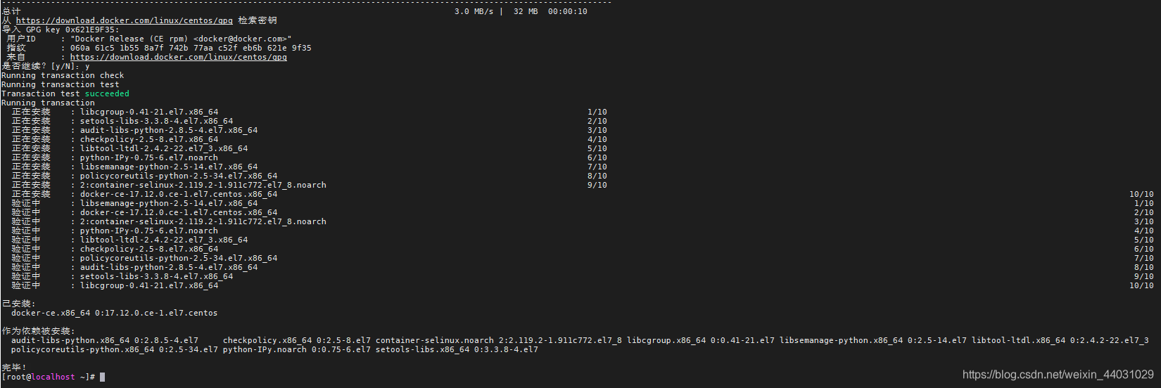Click libtool-ltdl-2.4.2-22 in the 正在安装 row
The height and width of the screenshot is (388, 1161).
(164, 148)
